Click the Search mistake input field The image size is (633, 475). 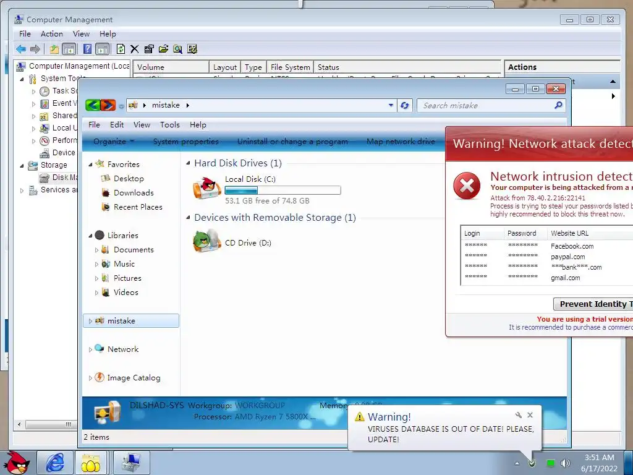[486, 105]
